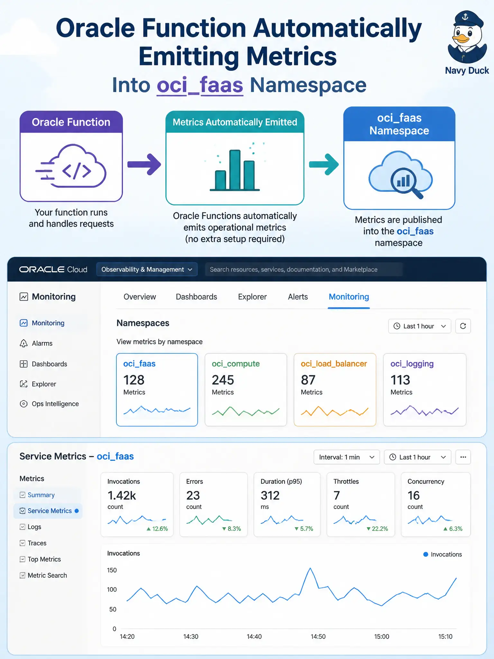Select the Monitoring sidebar icon

[x=24, y=323]
